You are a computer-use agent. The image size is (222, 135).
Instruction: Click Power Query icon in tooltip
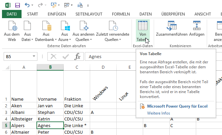click(142, 106)
